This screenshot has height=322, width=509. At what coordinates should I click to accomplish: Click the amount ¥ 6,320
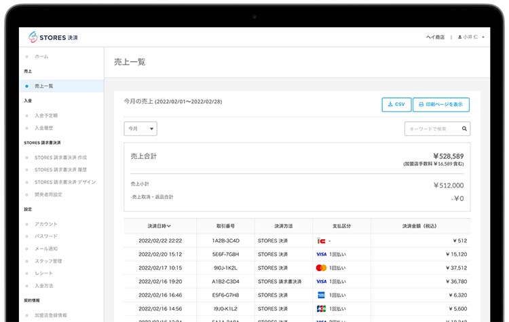coord(458,295)
